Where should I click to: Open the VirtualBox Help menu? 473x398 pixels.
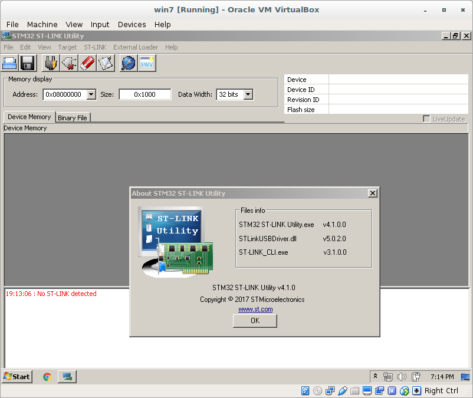163,24
